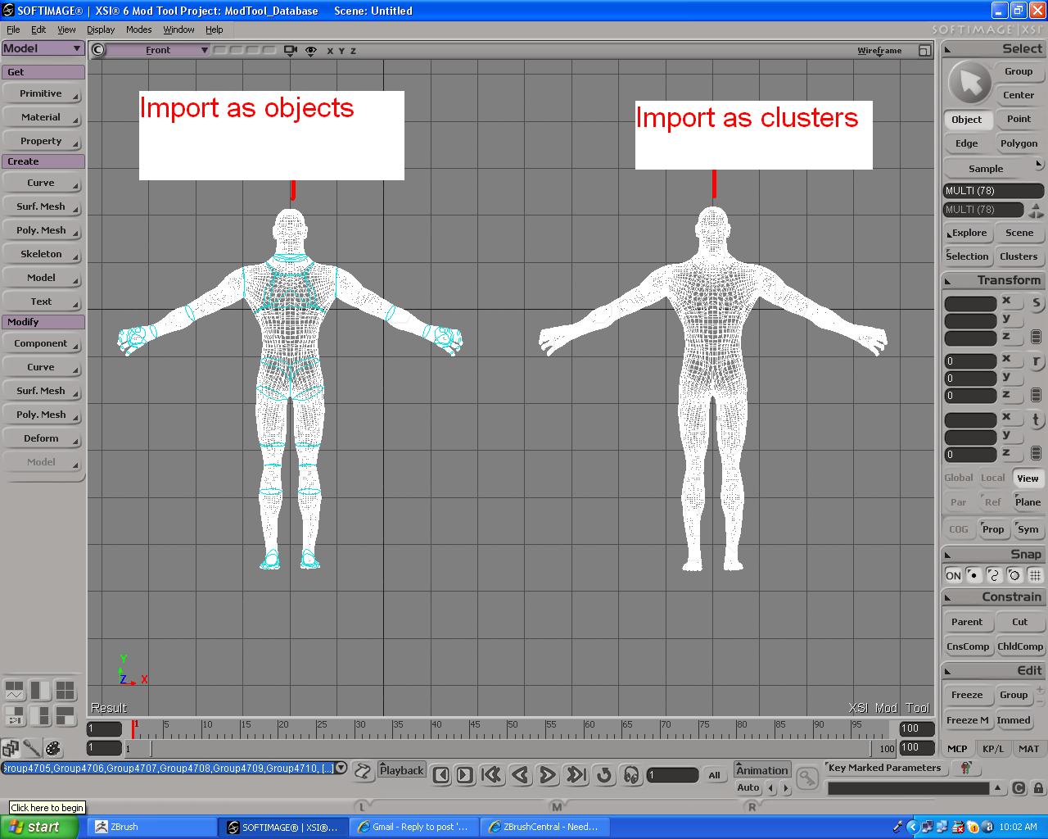Click the palette icon at bottom left

click(x=52, y=748)
